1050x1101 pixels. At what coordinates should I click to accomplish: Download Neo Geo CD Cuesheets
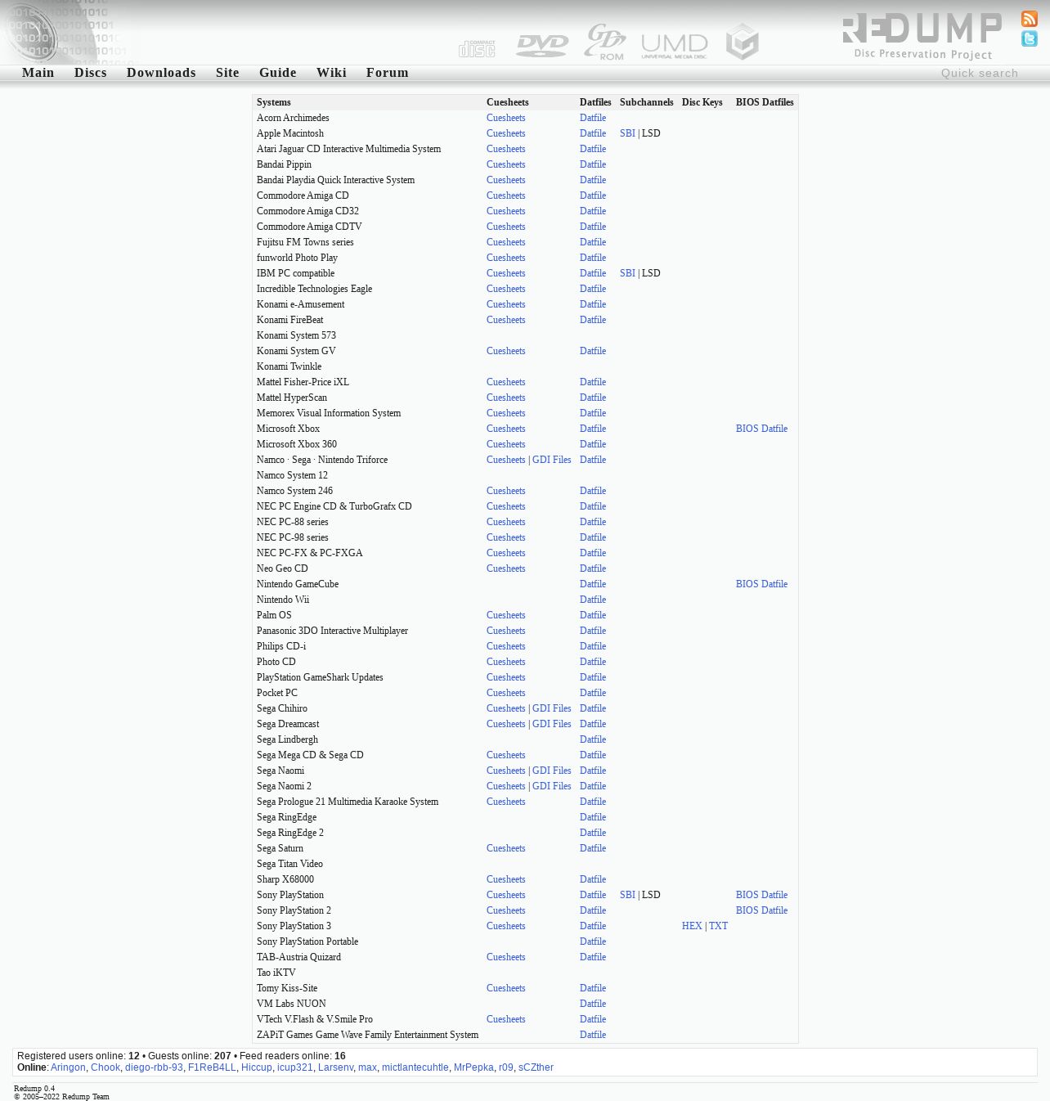[505, 568]
